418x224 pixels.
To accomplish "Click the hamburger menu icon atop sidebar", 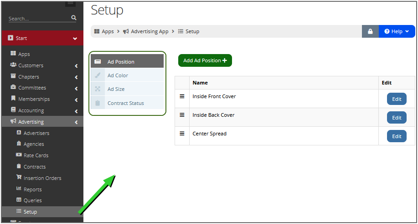I will pyautogui.click(x=70, y=4).
